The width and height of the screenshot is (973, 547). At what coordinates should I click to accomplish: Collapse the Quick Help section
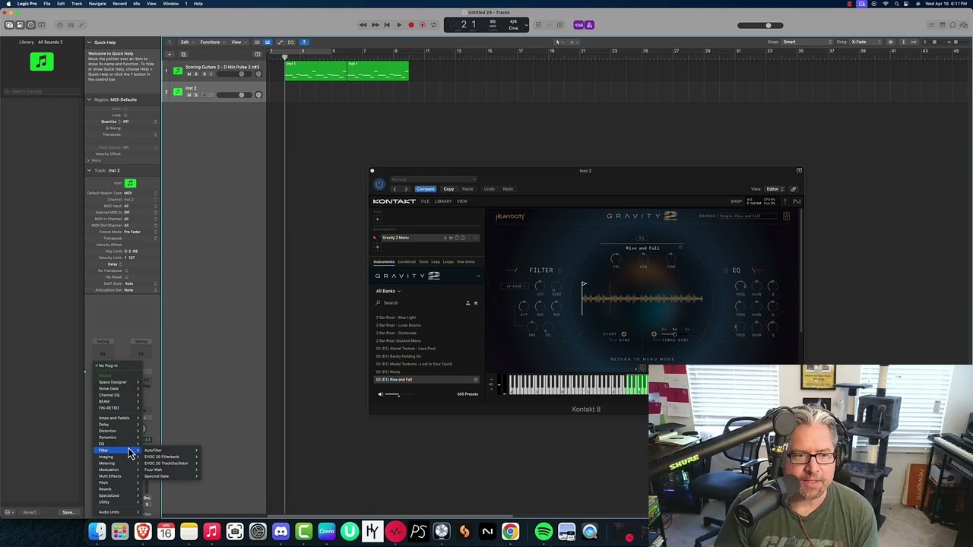(x=89, y=43)
